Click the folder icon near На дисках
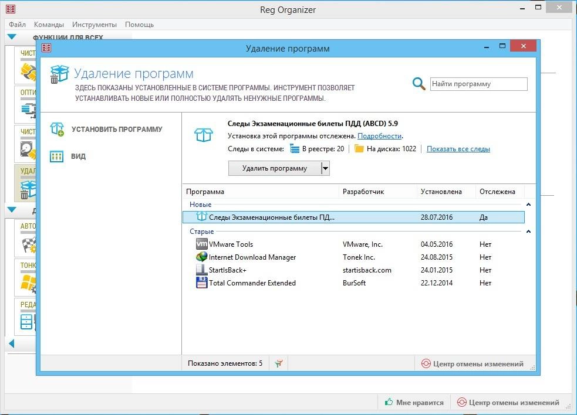Viewport: 577px width, 415px height. (359, 149)
